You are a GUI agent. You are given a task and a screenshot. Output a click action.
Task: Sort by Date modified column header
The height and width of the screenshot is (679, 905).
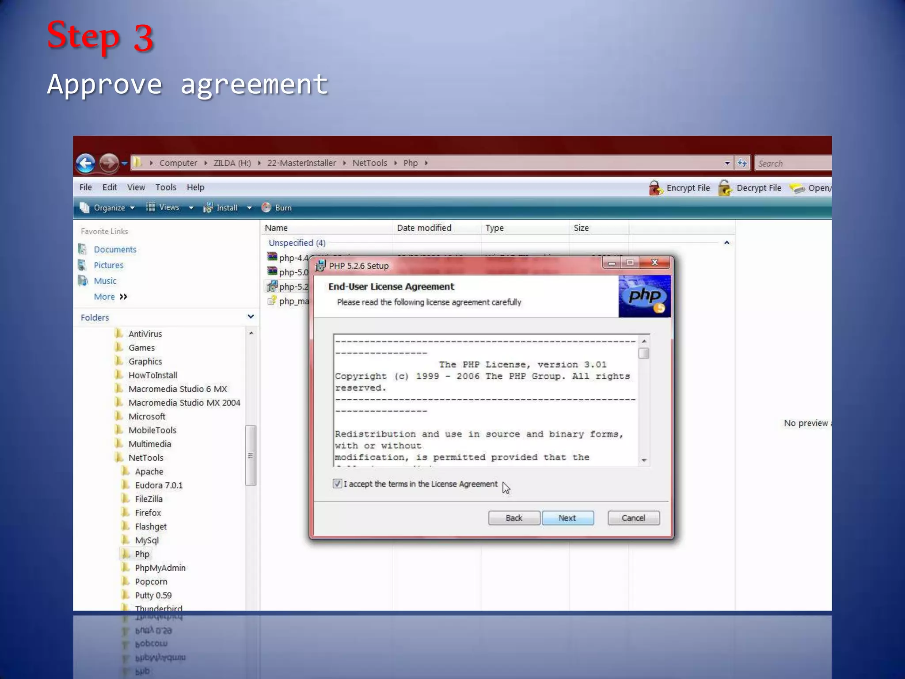coord(437,228)
